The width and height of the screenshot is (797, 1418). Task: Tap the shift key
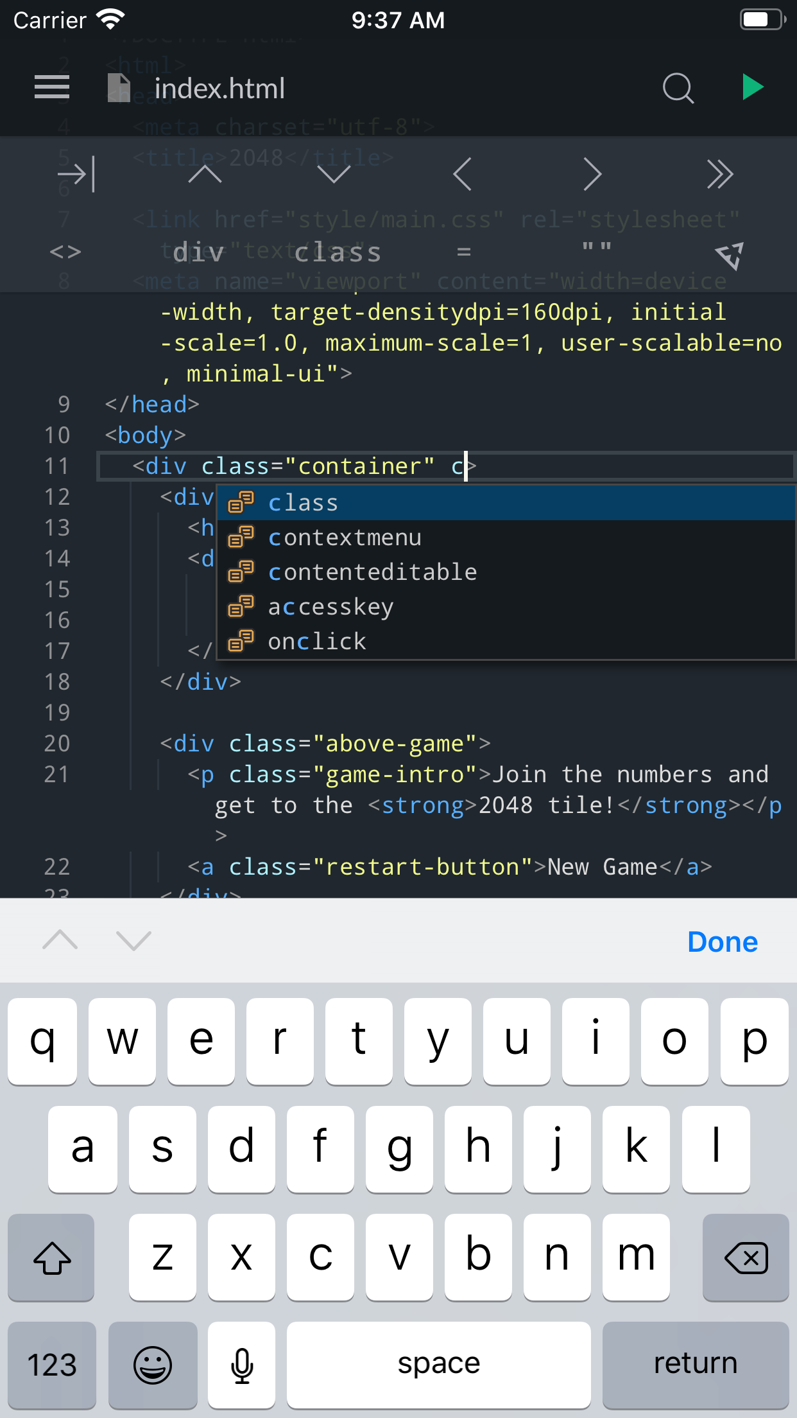click(51, 1257)
